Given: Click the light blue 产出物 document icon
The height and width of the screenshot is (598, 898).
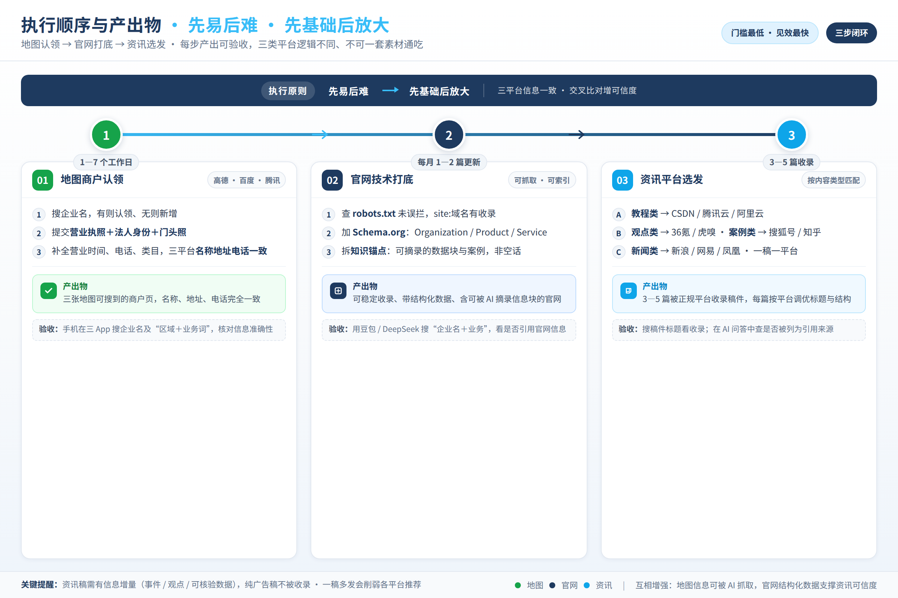Looking at the screenshot, I should pos(629,291).
